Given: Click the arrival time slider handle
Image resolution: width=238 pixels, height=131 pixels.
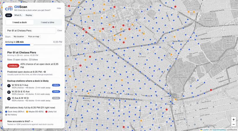Looking at the screenshot, I should (32, 45).
